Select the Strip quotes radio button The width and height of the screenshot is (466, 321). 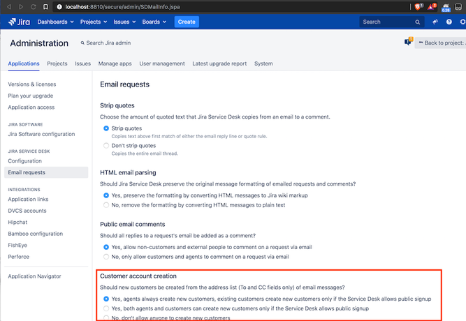tap(106, 128)
